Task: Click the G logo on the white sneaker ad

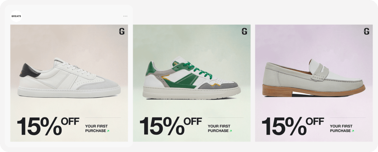Action: click(122, 32)
